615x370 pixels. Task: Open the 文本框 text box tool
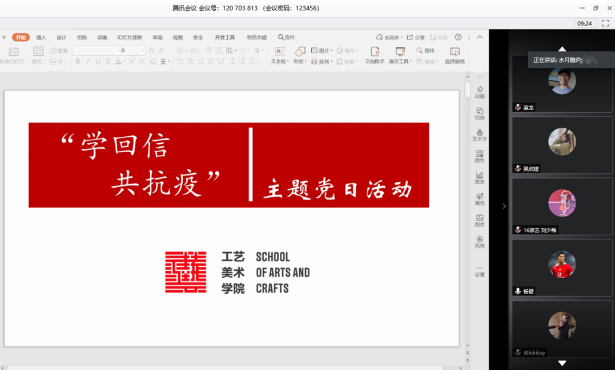click(279, 55)
